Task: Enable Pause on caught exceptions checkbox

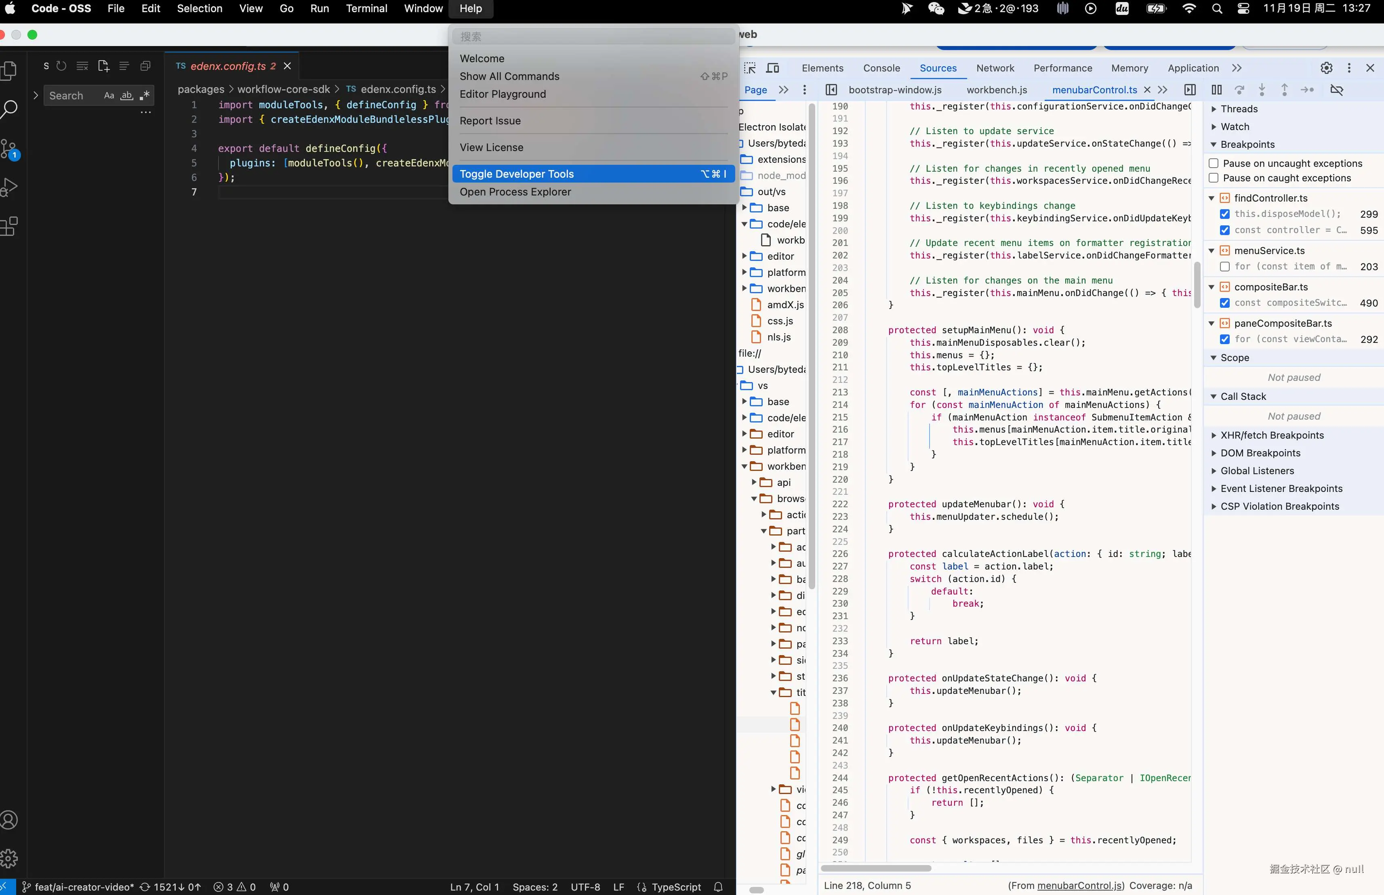Action: click(1214, 178)
